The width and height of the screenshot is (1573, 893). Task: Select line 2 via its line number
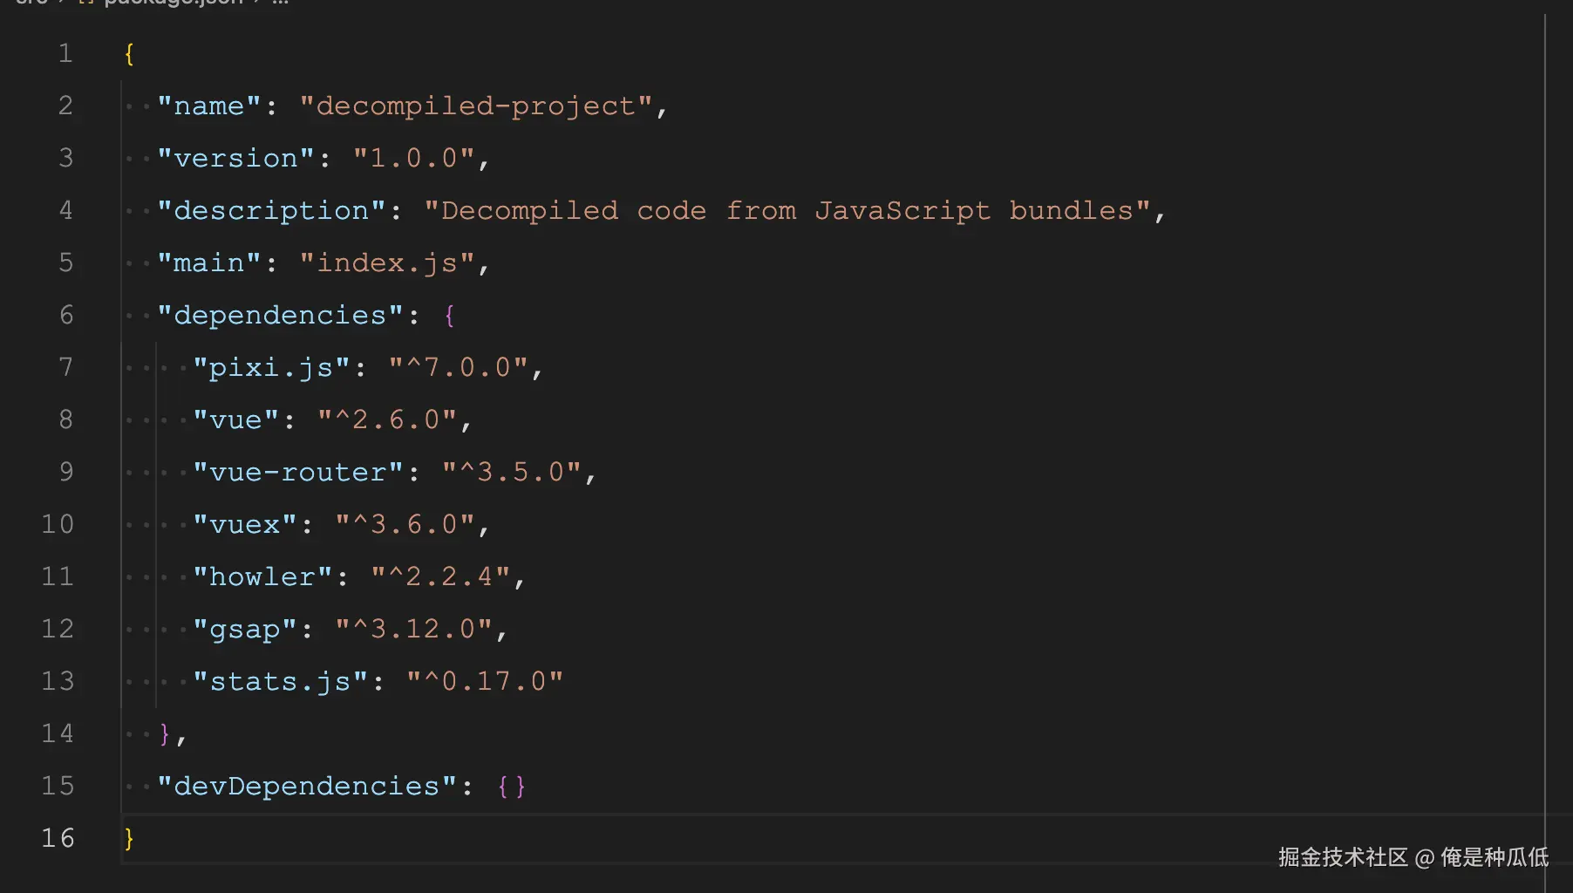[x=65, y=106]
